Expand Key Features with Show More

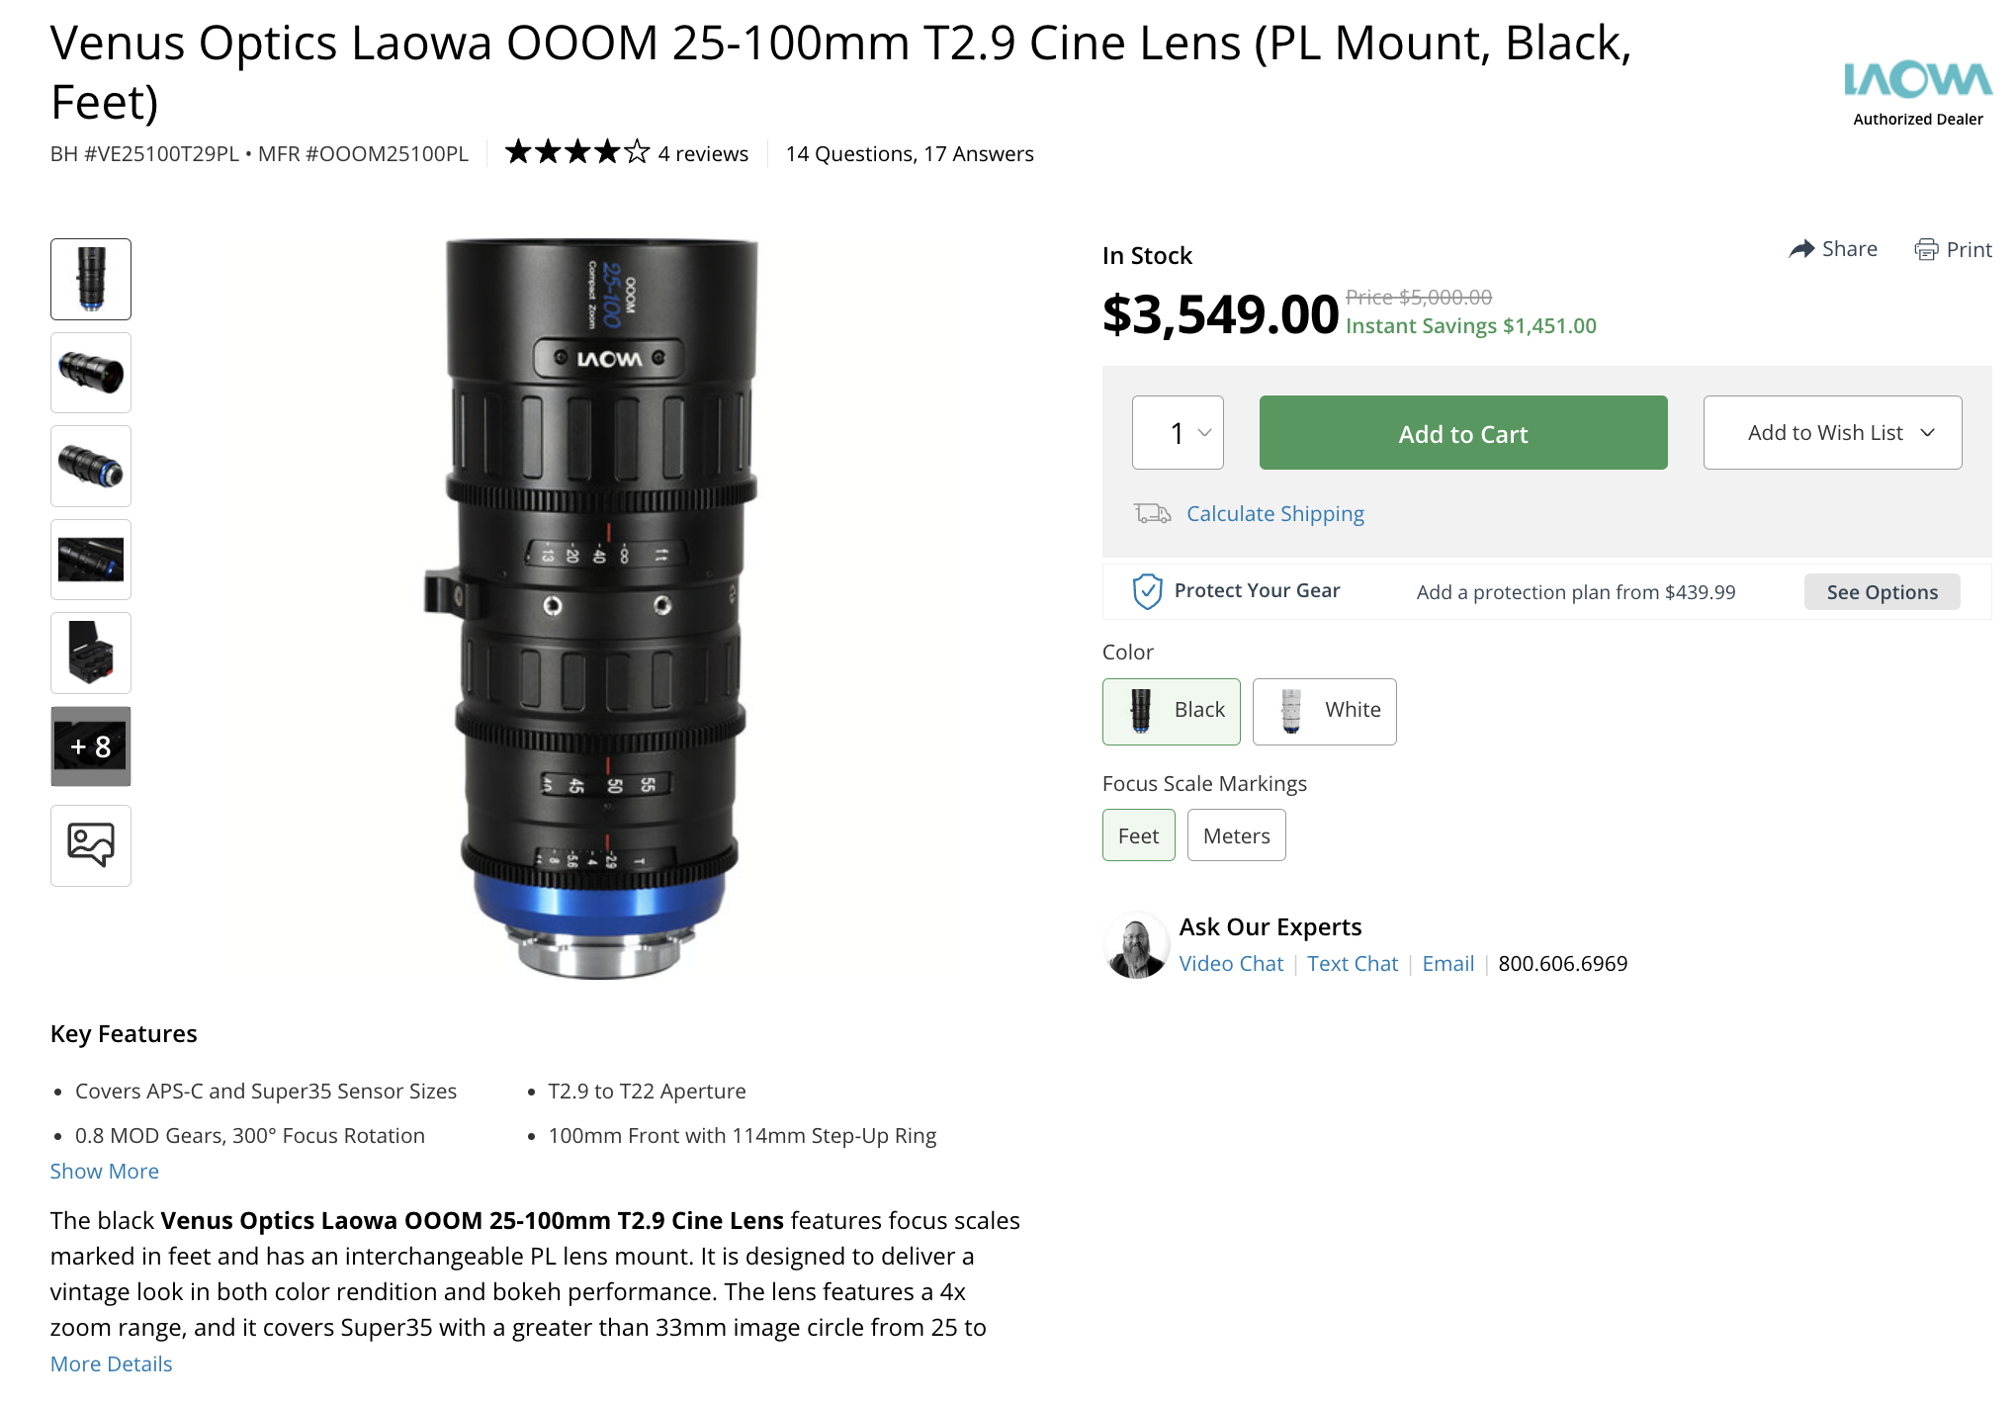tap(105, 1171)
